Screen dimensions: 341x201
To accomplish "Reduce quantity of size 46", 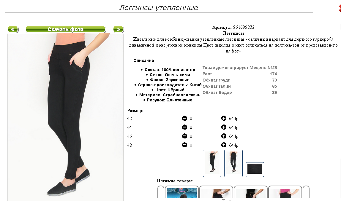I will pos(184,136).
